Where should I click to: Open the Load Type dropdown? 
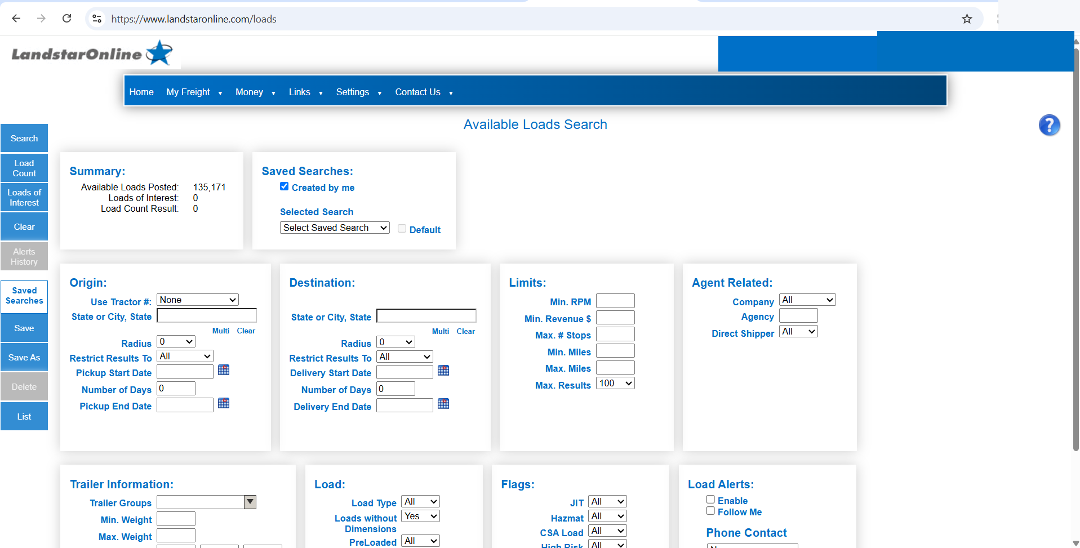tap(420, 501)
